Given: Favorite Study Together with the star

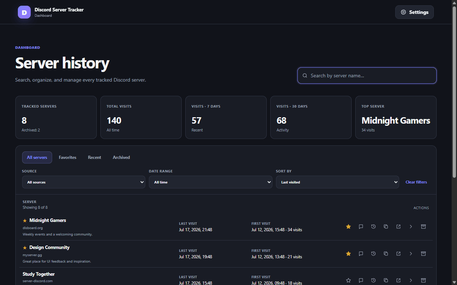Looking at the screenshot, I should point(348,280).
